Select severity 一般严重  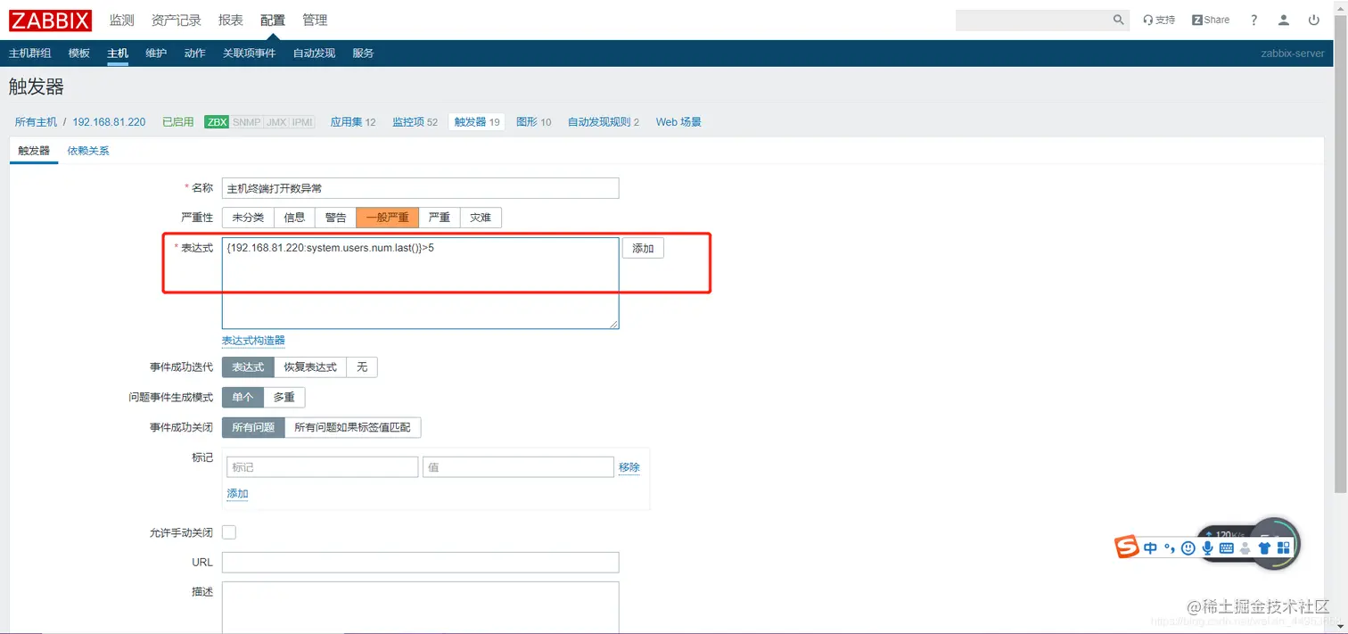pos(388,218)
